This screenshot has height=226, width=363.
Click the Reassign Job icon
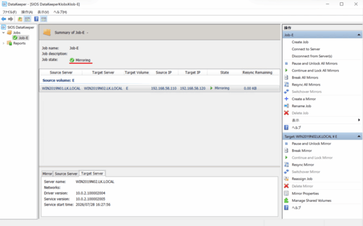pyautogui.click(x=287, y=179)
